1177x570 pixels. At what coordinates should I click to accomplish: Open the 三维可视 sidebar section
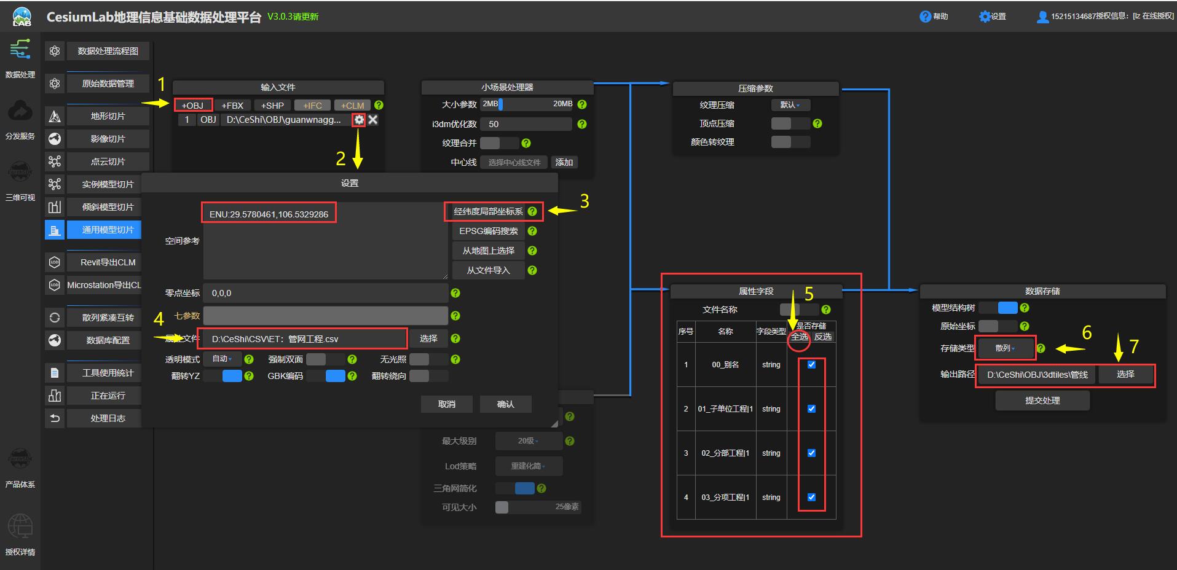[x=20, y=180]
